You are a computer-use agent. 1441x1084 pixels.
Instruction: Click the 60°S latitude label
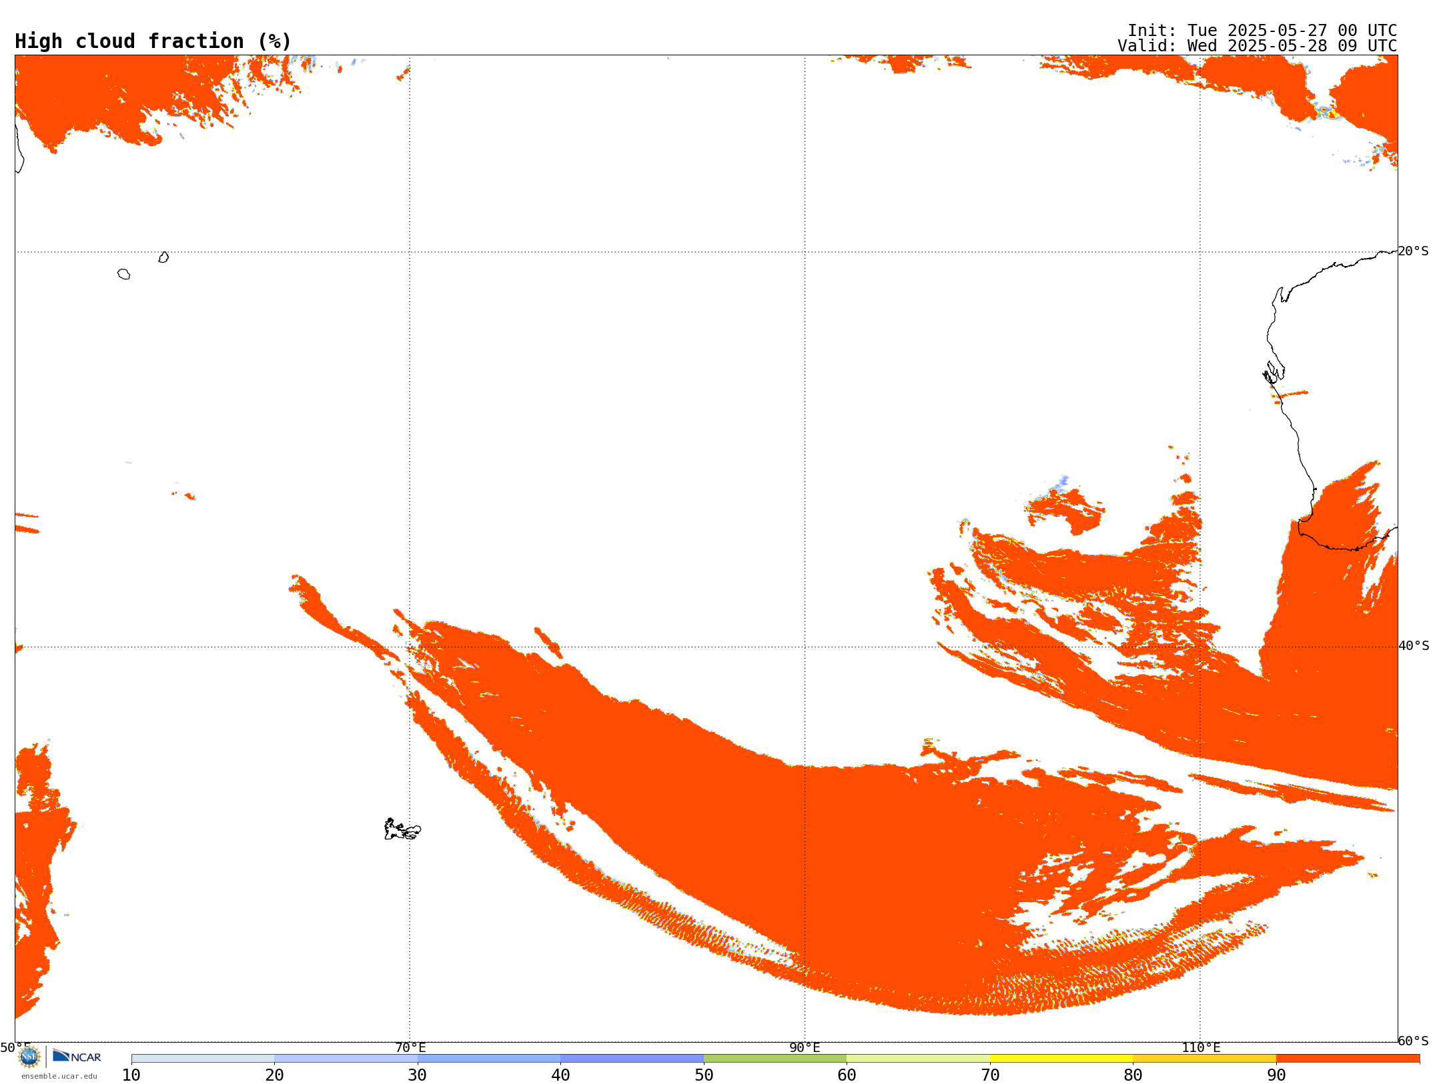[1413, 1041]
